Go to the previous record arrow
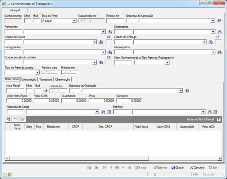227x179 pixels. point(111,167)
